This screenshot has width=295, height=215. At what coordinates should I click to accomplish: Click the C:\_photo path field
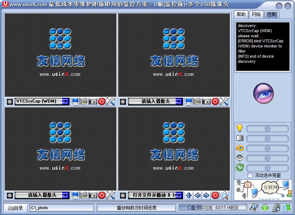tap(62, 208)
